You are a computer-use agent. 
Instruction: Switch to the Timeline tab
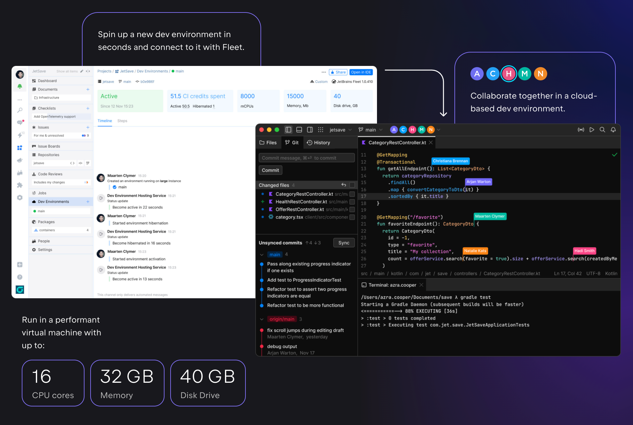tap(105, 121)
